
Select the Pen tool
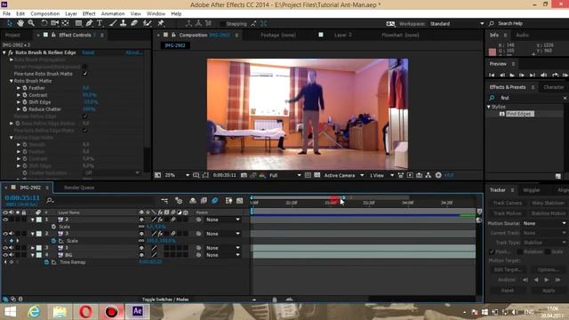[x=89, y=24]
